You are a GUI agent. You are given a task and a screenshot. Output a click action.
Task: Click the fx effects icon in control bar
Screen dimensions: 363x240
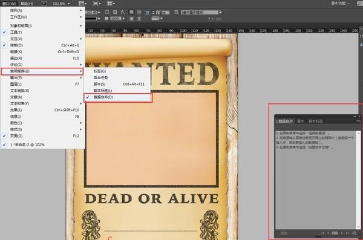pyautogui.click(x=123, y=12)
